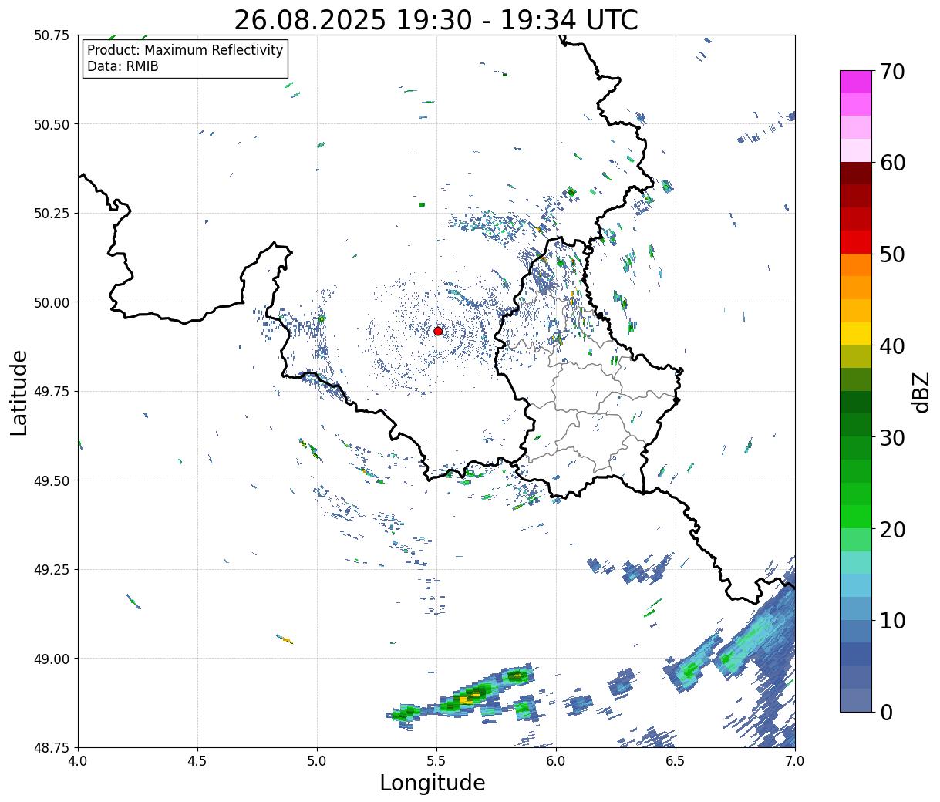
Task: Click the latitude tick label 50.00
Action: pos(51,302)
